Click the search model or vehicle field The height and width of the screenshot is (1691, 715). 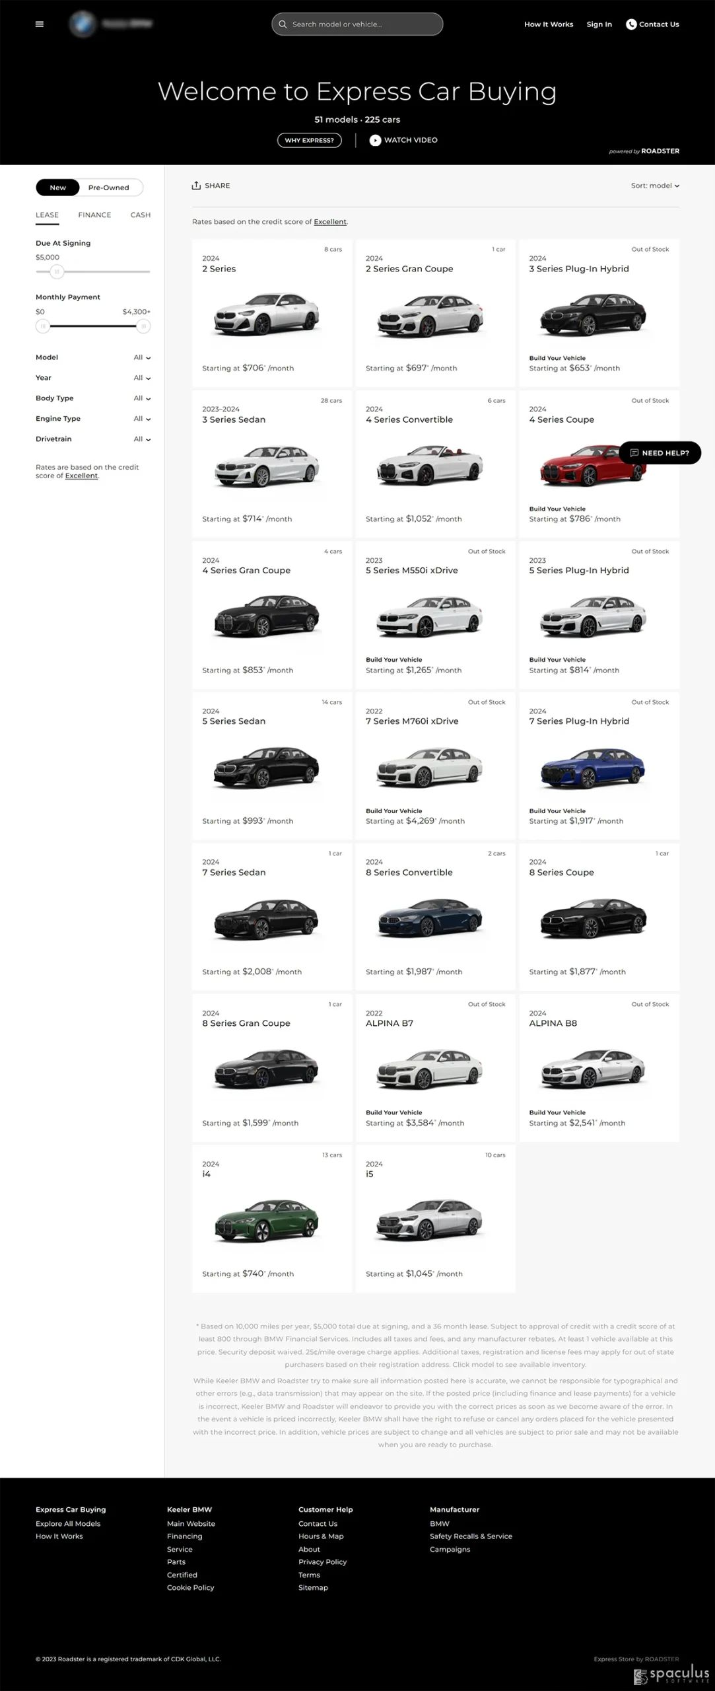(357, 24)
